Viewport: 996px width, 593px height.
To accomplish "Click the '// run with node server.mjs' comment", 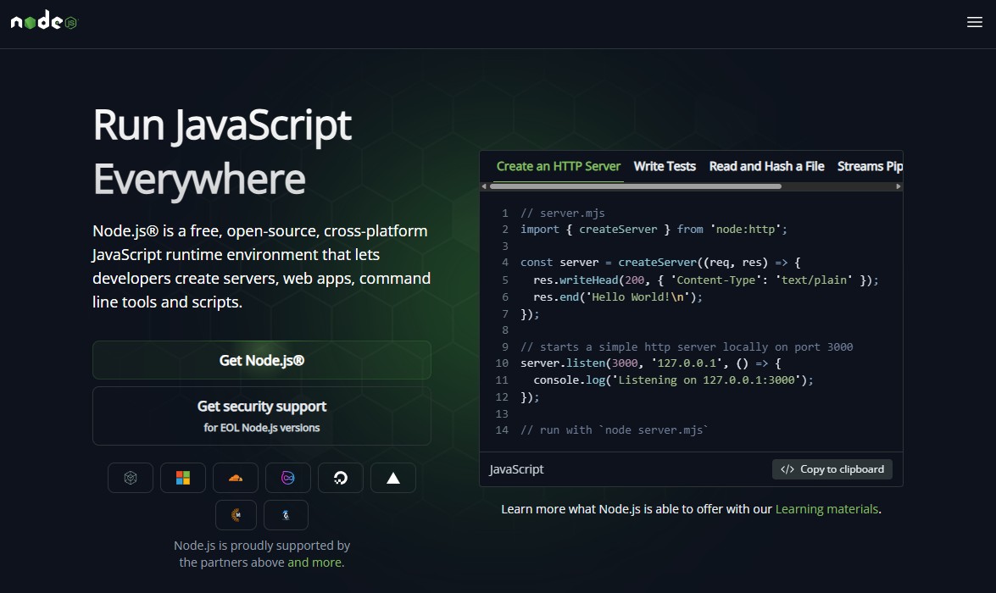I will click(614, 430).
